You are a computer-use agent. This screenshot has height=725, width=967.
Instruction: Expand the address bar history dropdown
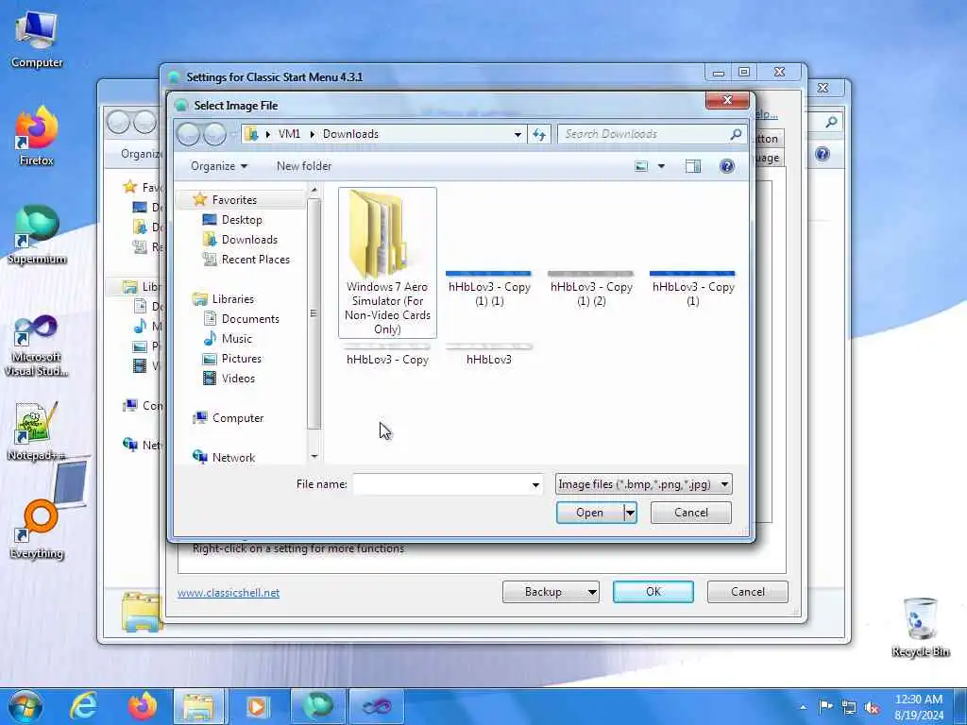(x=517, y=134)
